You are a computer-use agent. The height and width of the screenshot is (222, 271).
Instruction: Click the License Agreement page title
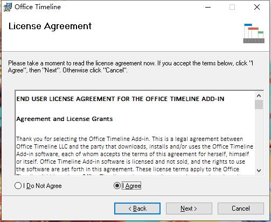(50, 26)
